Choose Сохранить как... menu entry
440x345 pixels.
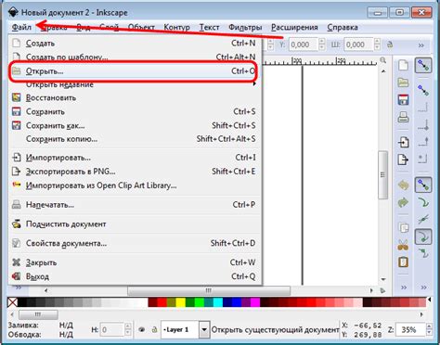pos(135,125)
